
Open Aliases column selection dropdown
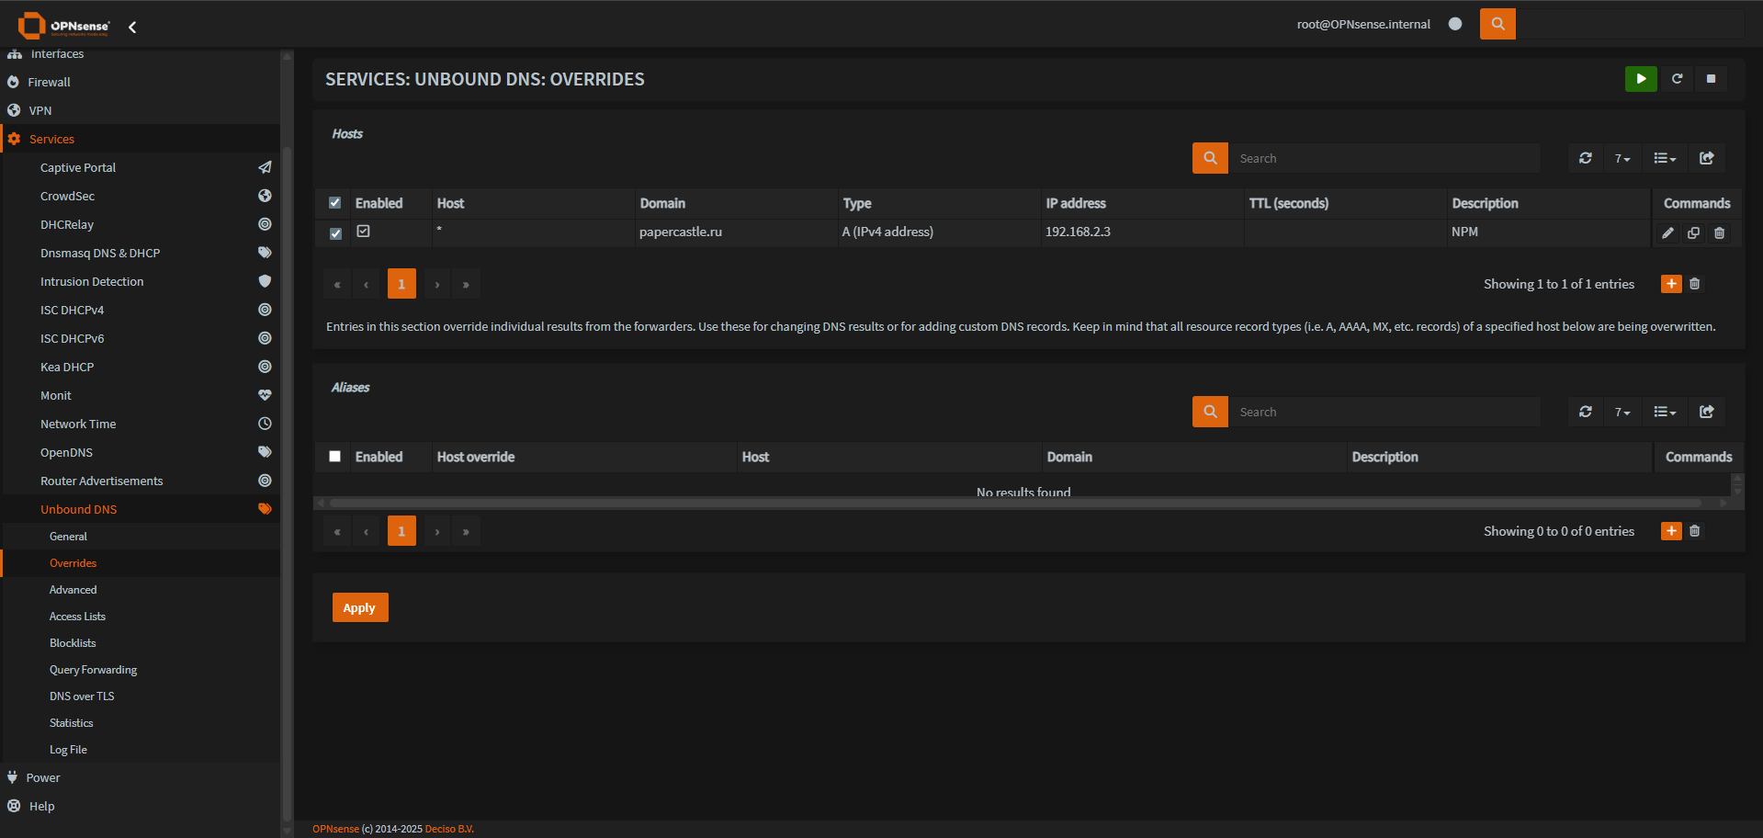click(x=1665, y=412)
